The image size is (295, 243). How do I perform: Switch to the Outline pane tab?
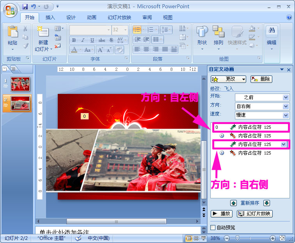[x=13, y=69]
